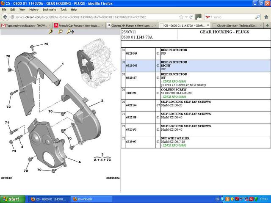
Task: Click callout 1 on the upper belt cover
Action: [x=63, y=64]
